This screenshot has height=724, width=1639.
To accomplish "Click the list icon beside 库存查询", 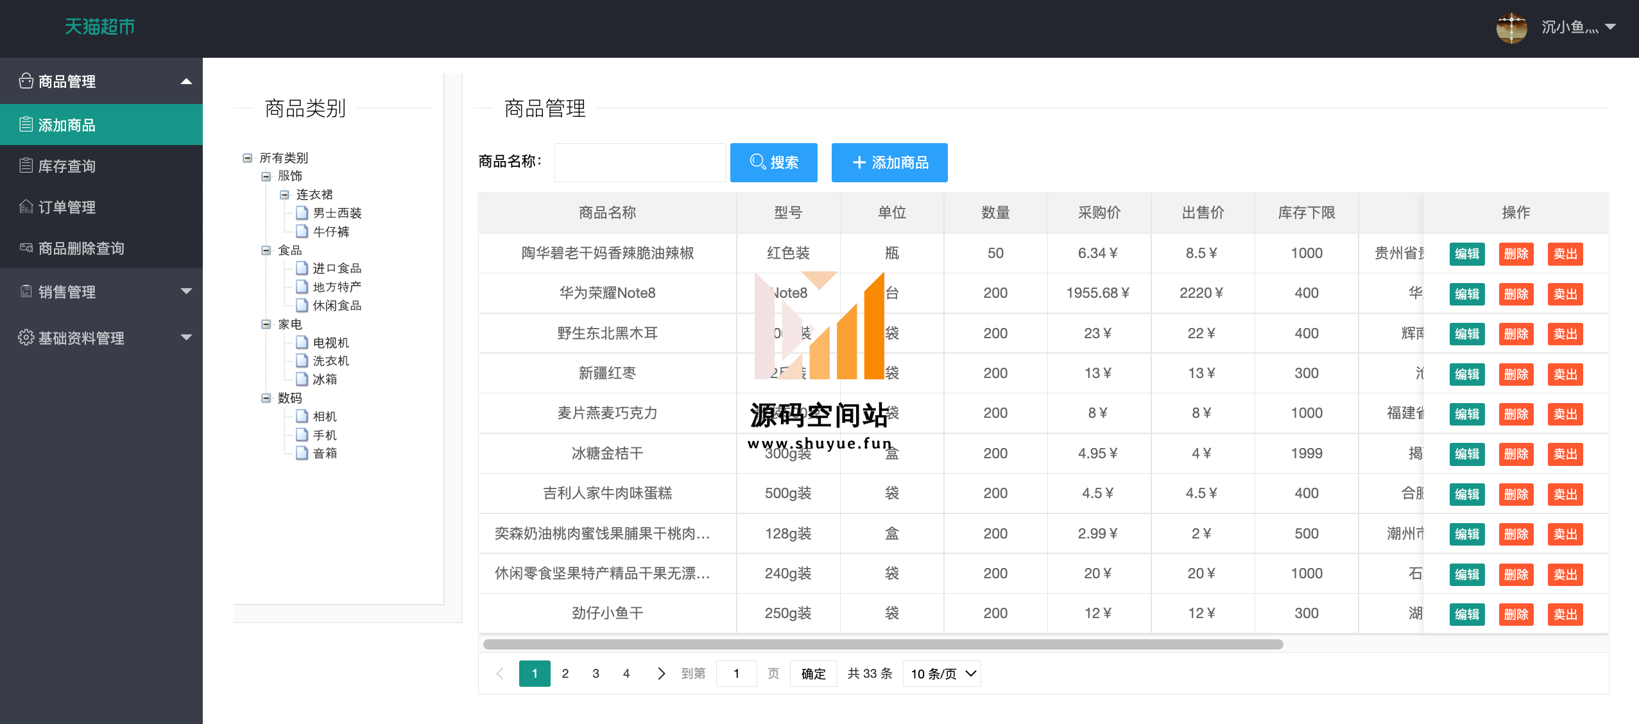I will tap(26, 166).
